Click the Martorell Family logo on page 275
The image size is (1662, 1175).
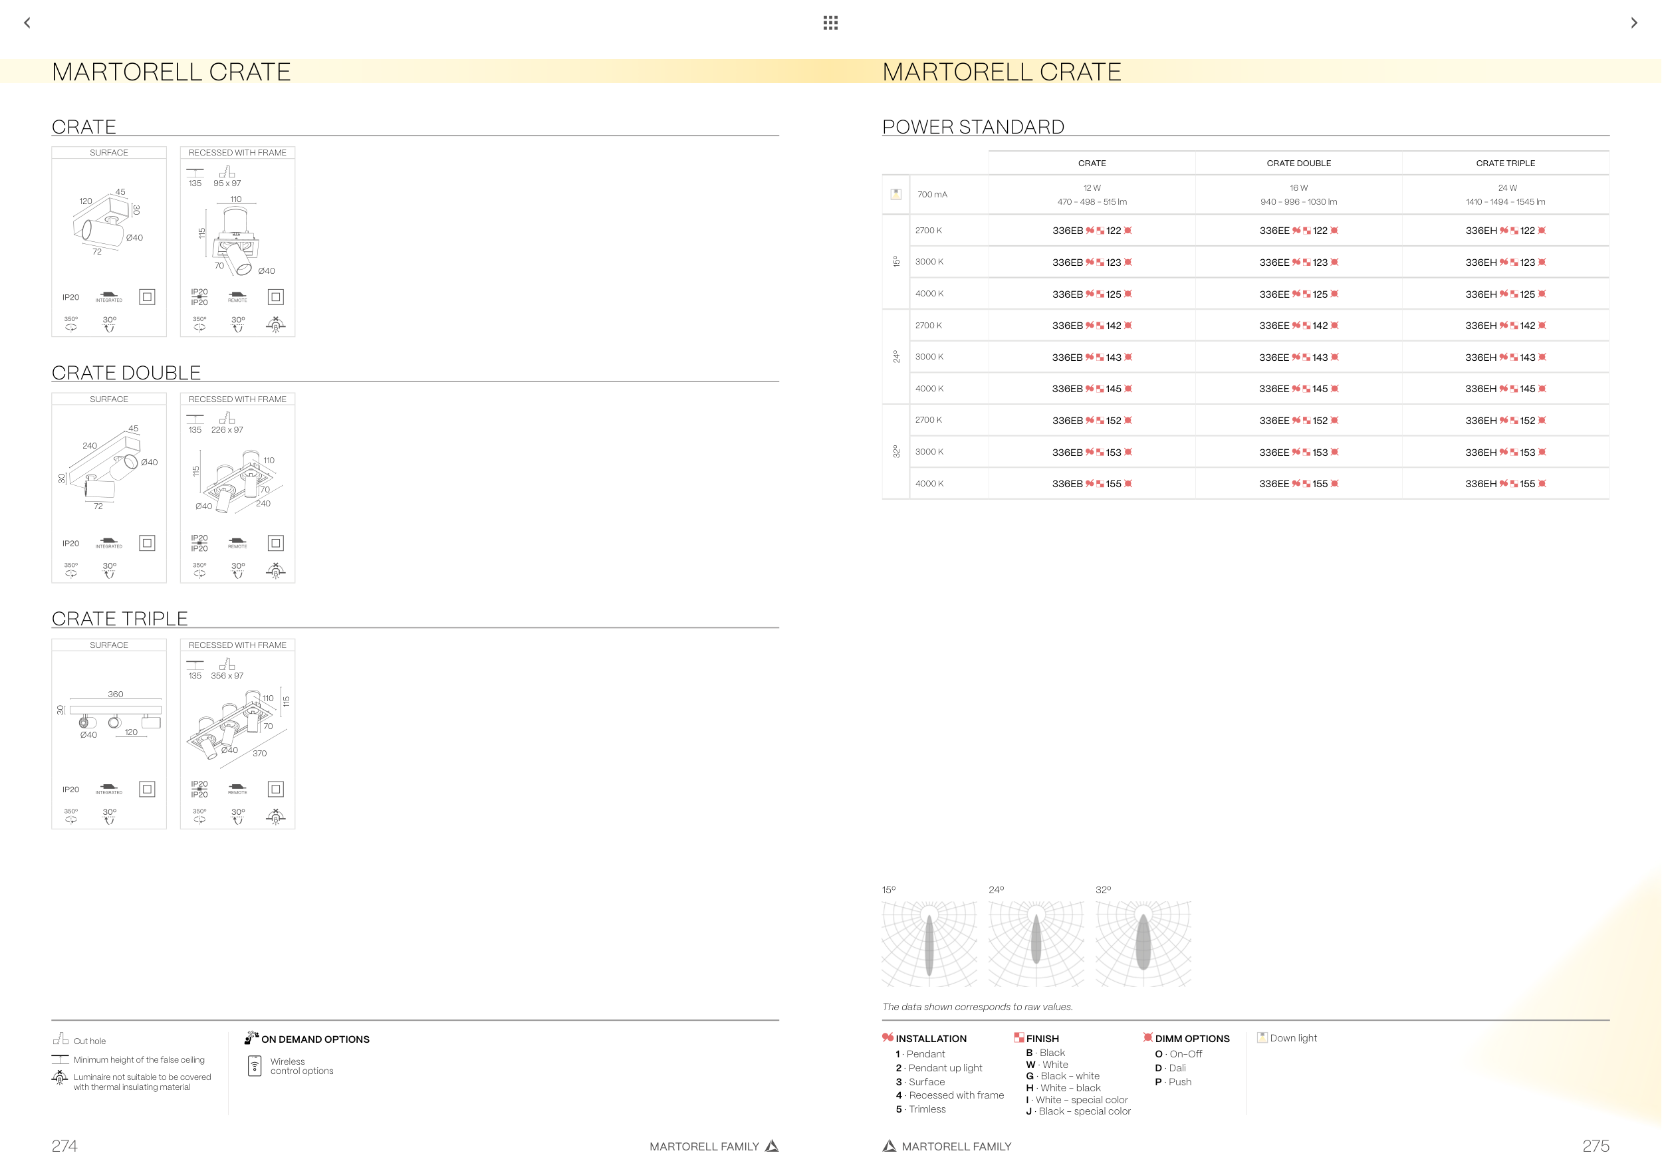pyautogui.click(x=889, y=1146)
